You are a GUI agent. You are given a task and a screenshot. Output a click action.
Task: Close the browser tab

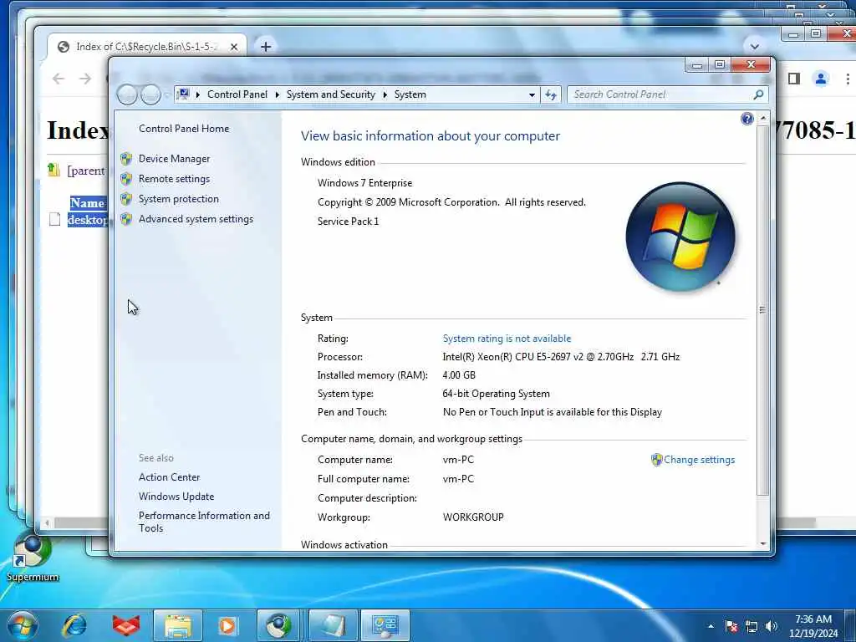pos(234,47)
